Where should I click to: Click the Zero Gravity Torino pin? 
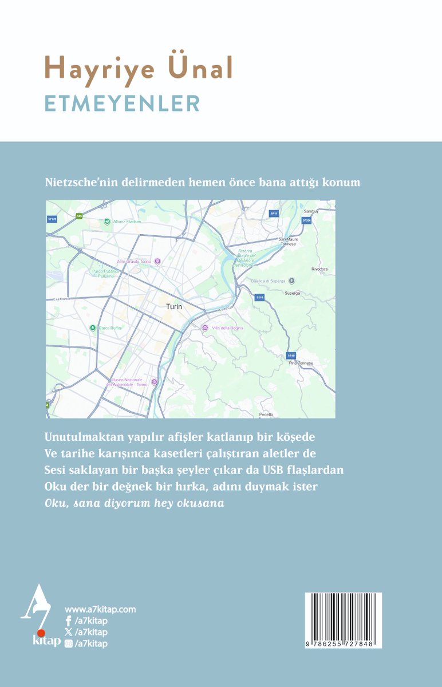(158, 262)
